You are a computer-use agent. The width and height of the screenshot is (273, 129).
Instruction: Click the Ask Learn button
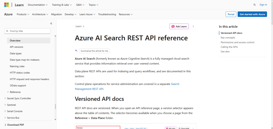coord(179,26)
